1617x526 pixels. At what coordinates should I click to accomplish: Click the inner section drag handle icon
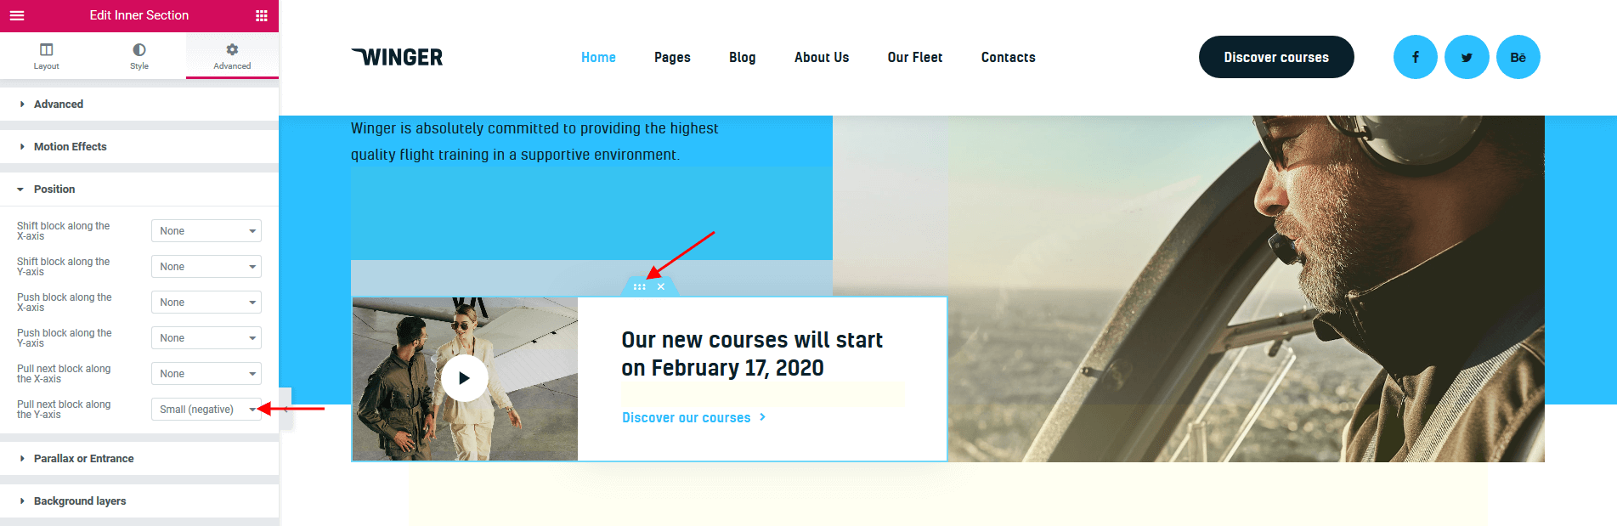point(640,287)
